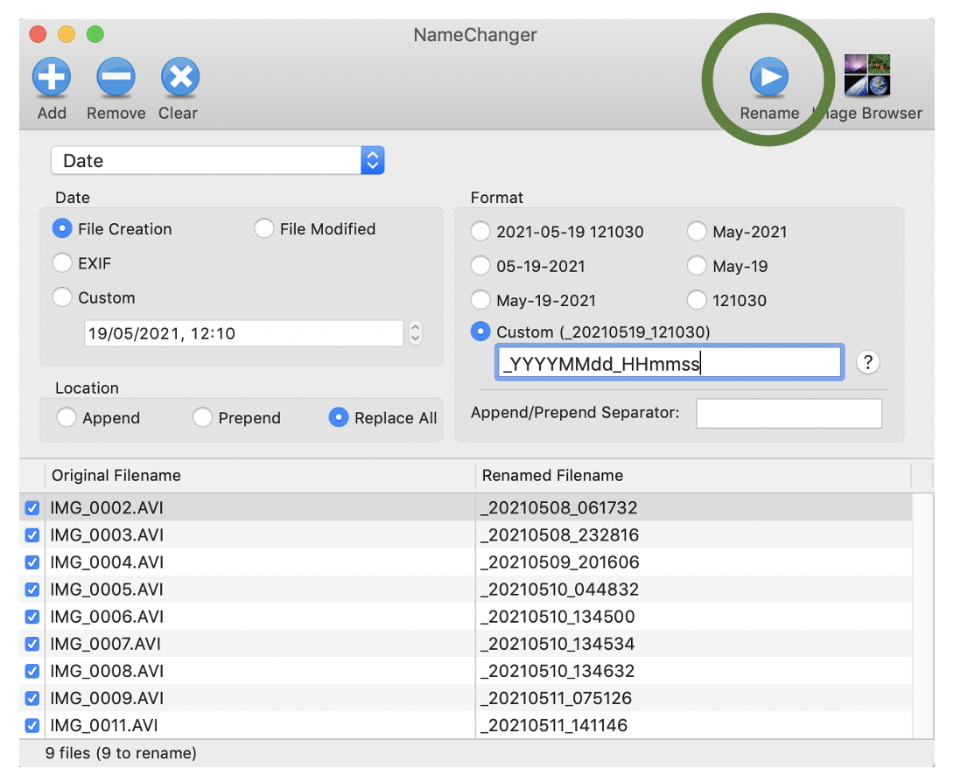Select the File Creation radio button
Viewport: 954px width, 782px height.
(62, 228)
